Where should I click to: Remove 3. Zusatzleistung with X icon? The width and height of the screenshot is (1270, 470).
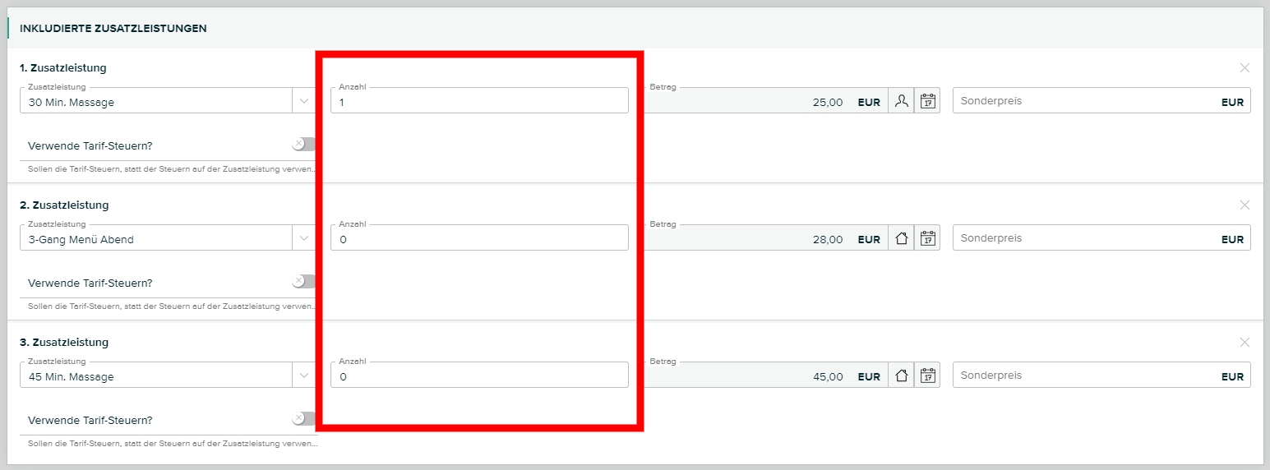tap(1245, 343)
